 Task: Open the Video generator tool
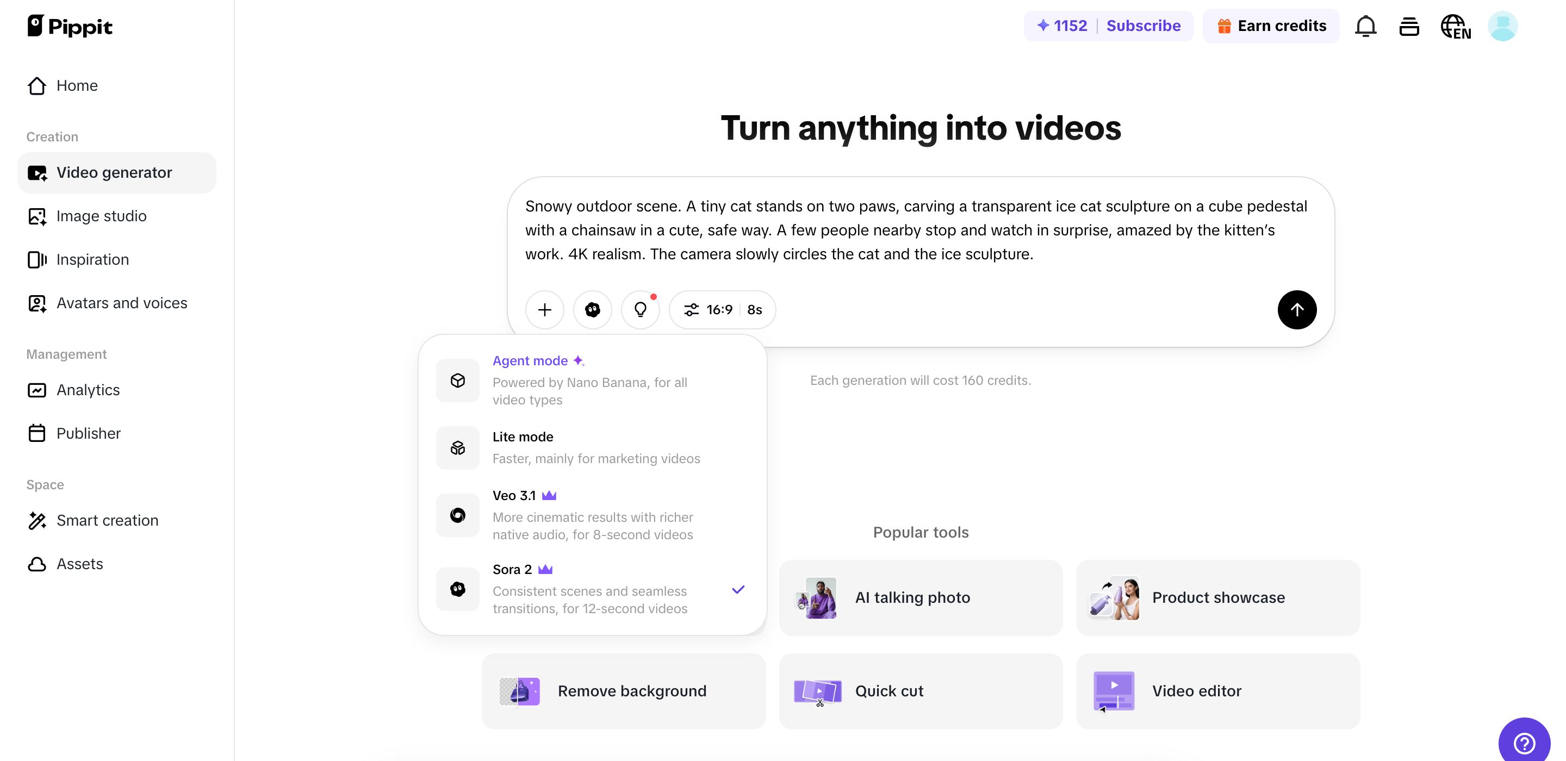point(115,173)
